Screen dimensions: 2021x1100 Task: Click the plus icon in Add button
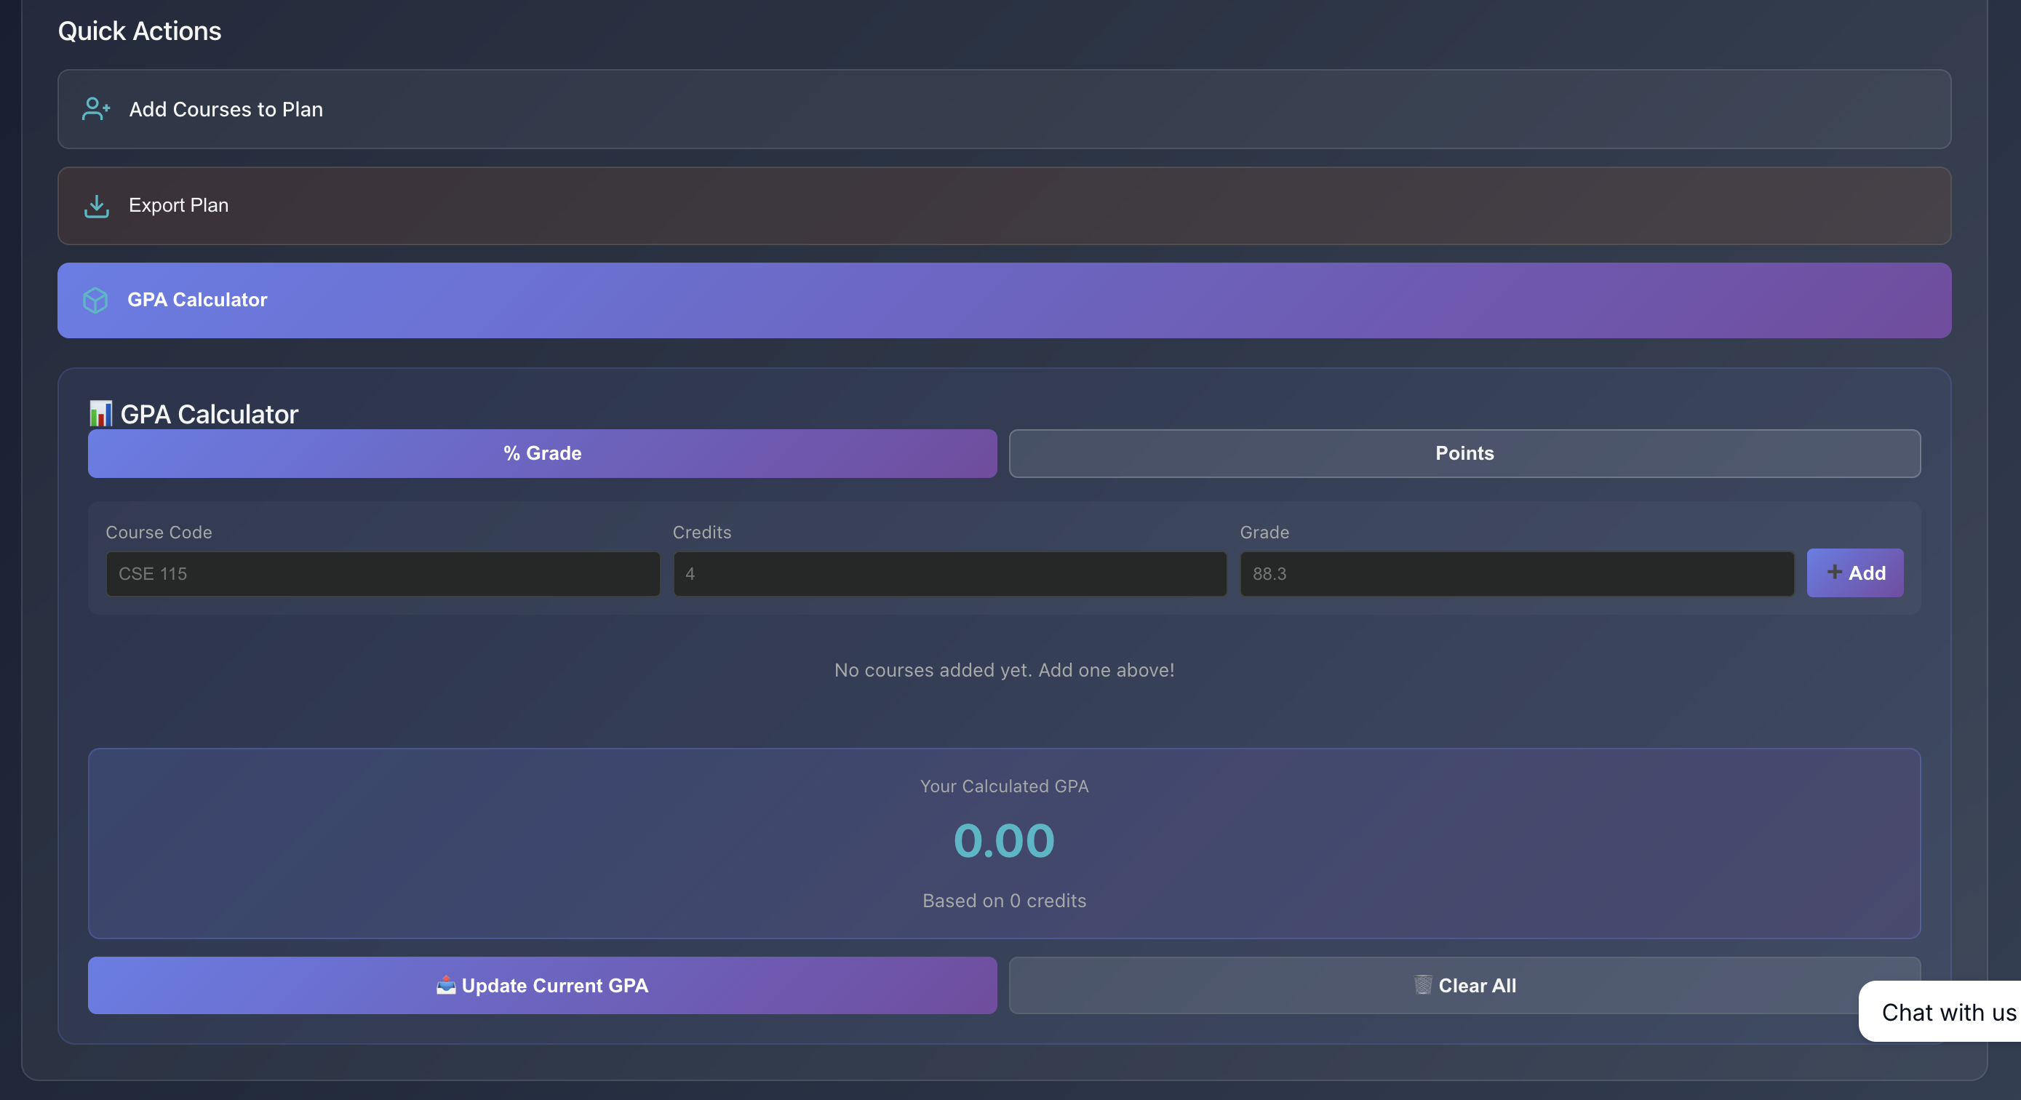[x=1834, y=573]
